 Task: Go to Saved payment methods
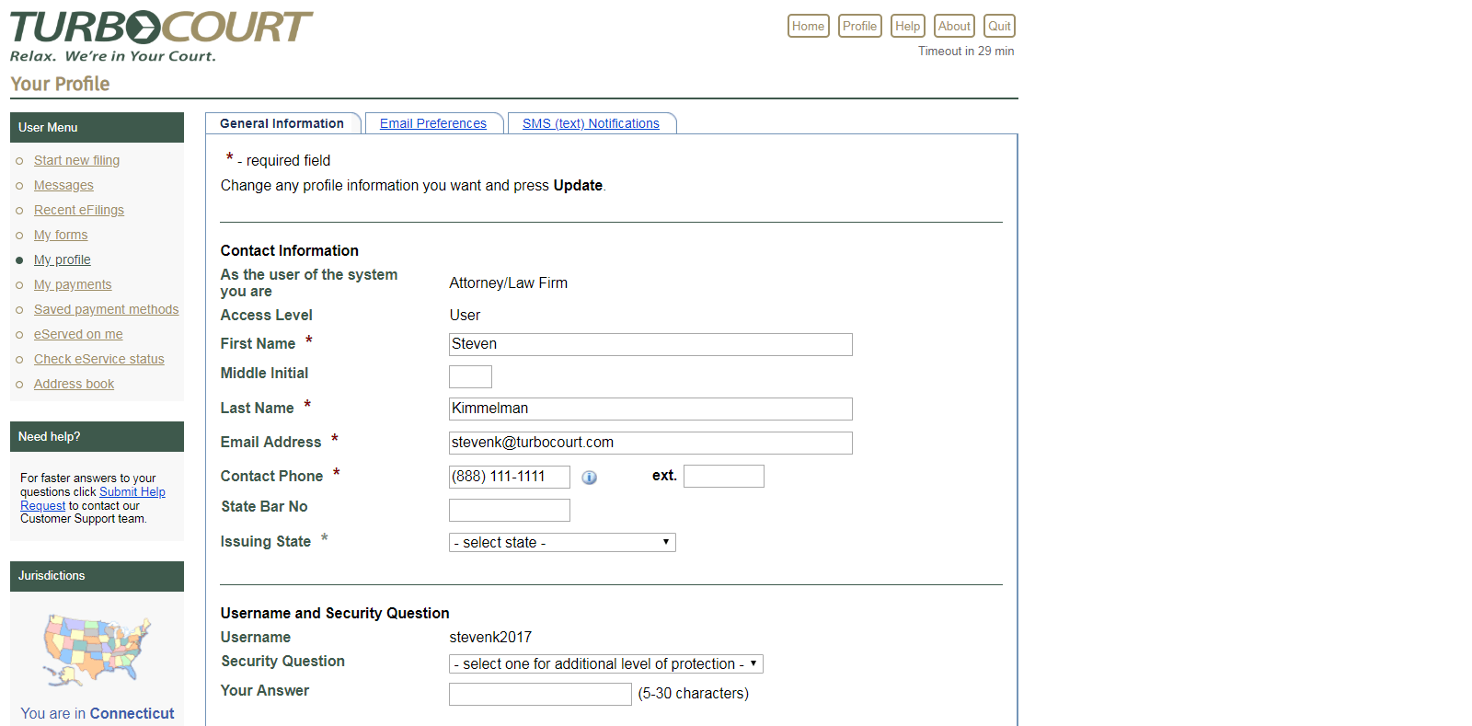[x=106, y=309]
